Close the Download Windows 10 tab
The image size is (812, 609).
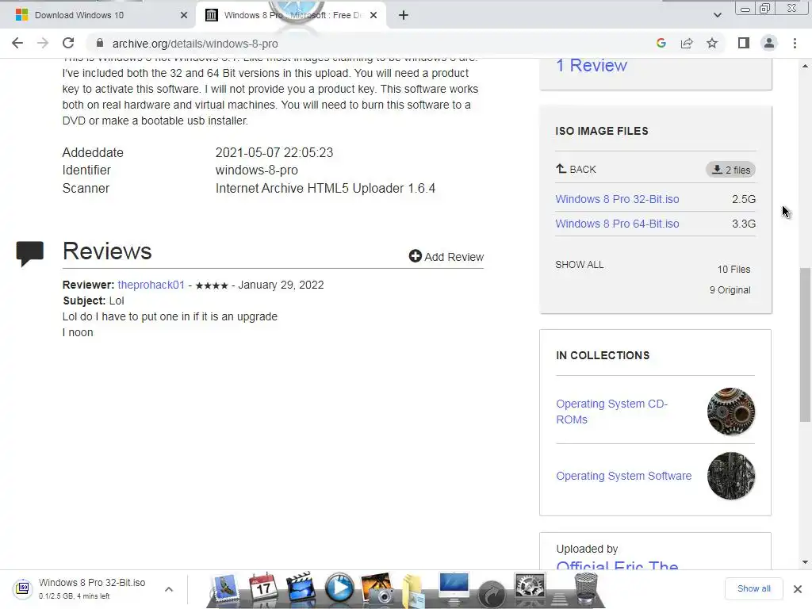(184, 15)
